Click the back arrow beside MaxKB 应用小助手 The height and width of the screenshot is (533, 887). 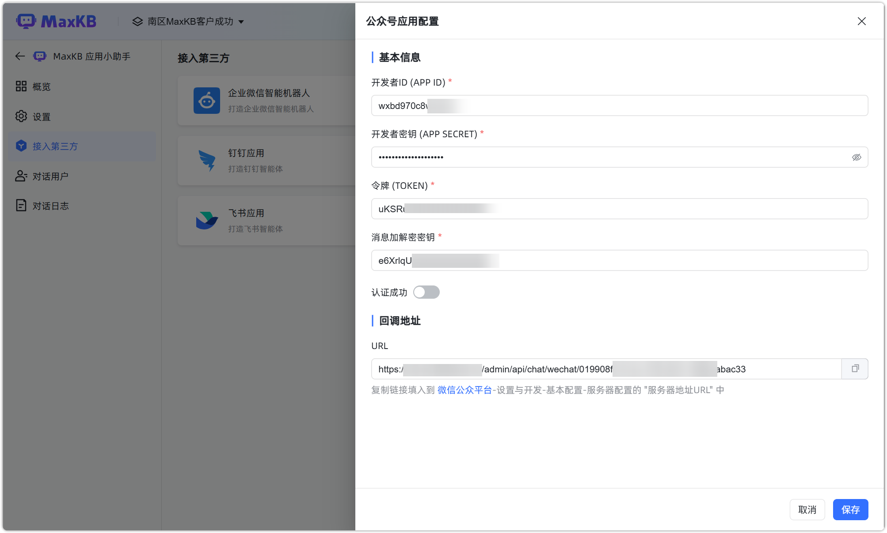pos(19,56)
